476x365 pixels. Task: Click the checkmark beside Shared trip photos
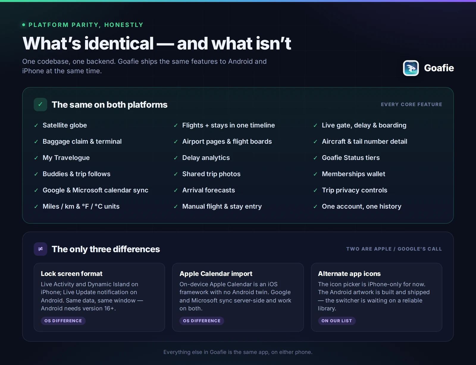(176, 174)
